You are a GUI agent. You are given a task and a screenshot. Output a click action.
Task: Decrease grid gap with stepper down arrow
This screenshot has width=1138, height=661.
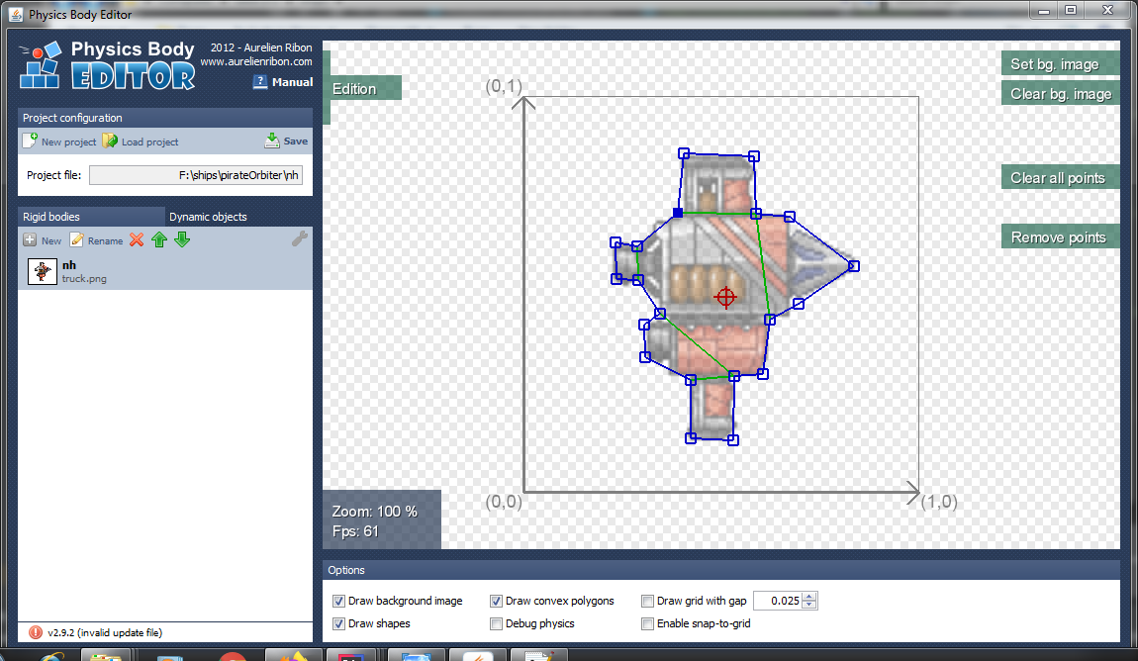pyautogui.click(x=809, y=606)
